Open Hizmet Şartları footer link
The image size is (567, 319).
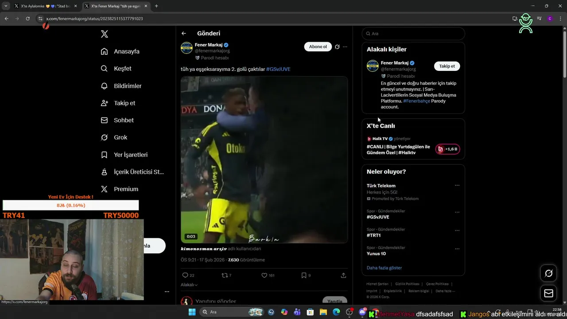tap(377, 284)
